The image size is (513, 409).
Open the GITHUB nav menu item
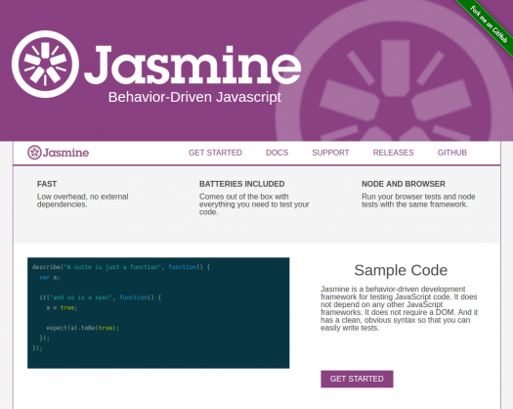click(452, 153)
